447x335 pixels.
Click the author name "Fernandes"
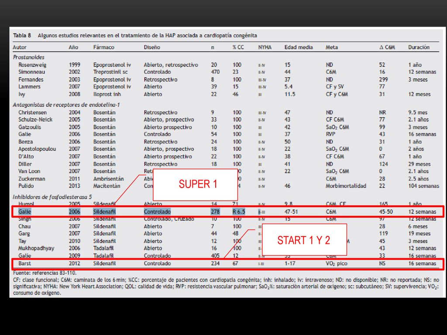[31, 79]
